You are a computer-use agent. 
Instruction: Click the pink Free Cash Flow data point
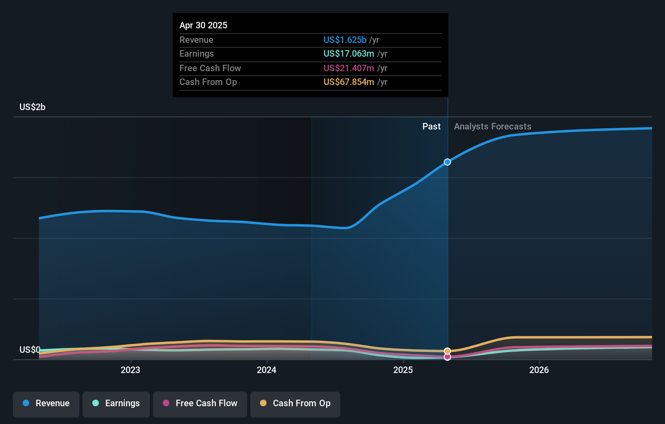(447, 357)
